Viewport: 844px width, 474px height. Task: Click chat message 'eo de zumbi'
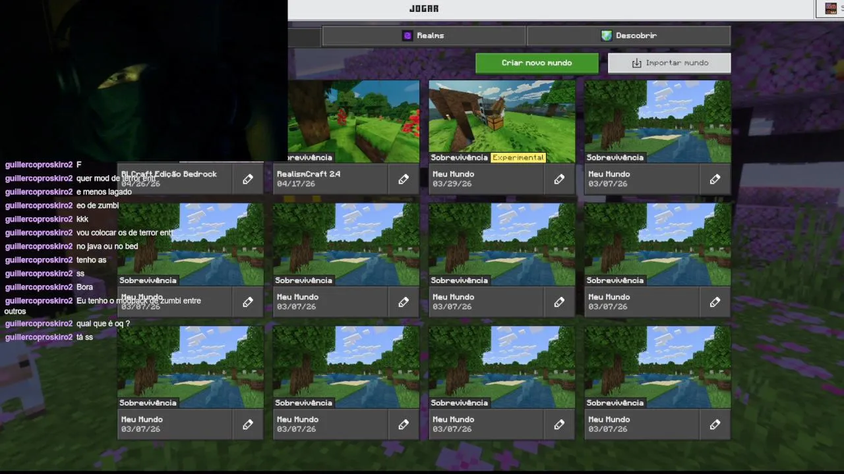(98, 205)
